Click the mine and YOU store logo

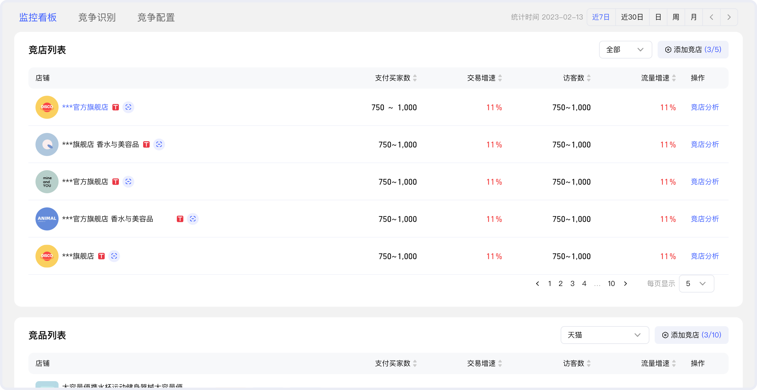(x=47, y=182)
